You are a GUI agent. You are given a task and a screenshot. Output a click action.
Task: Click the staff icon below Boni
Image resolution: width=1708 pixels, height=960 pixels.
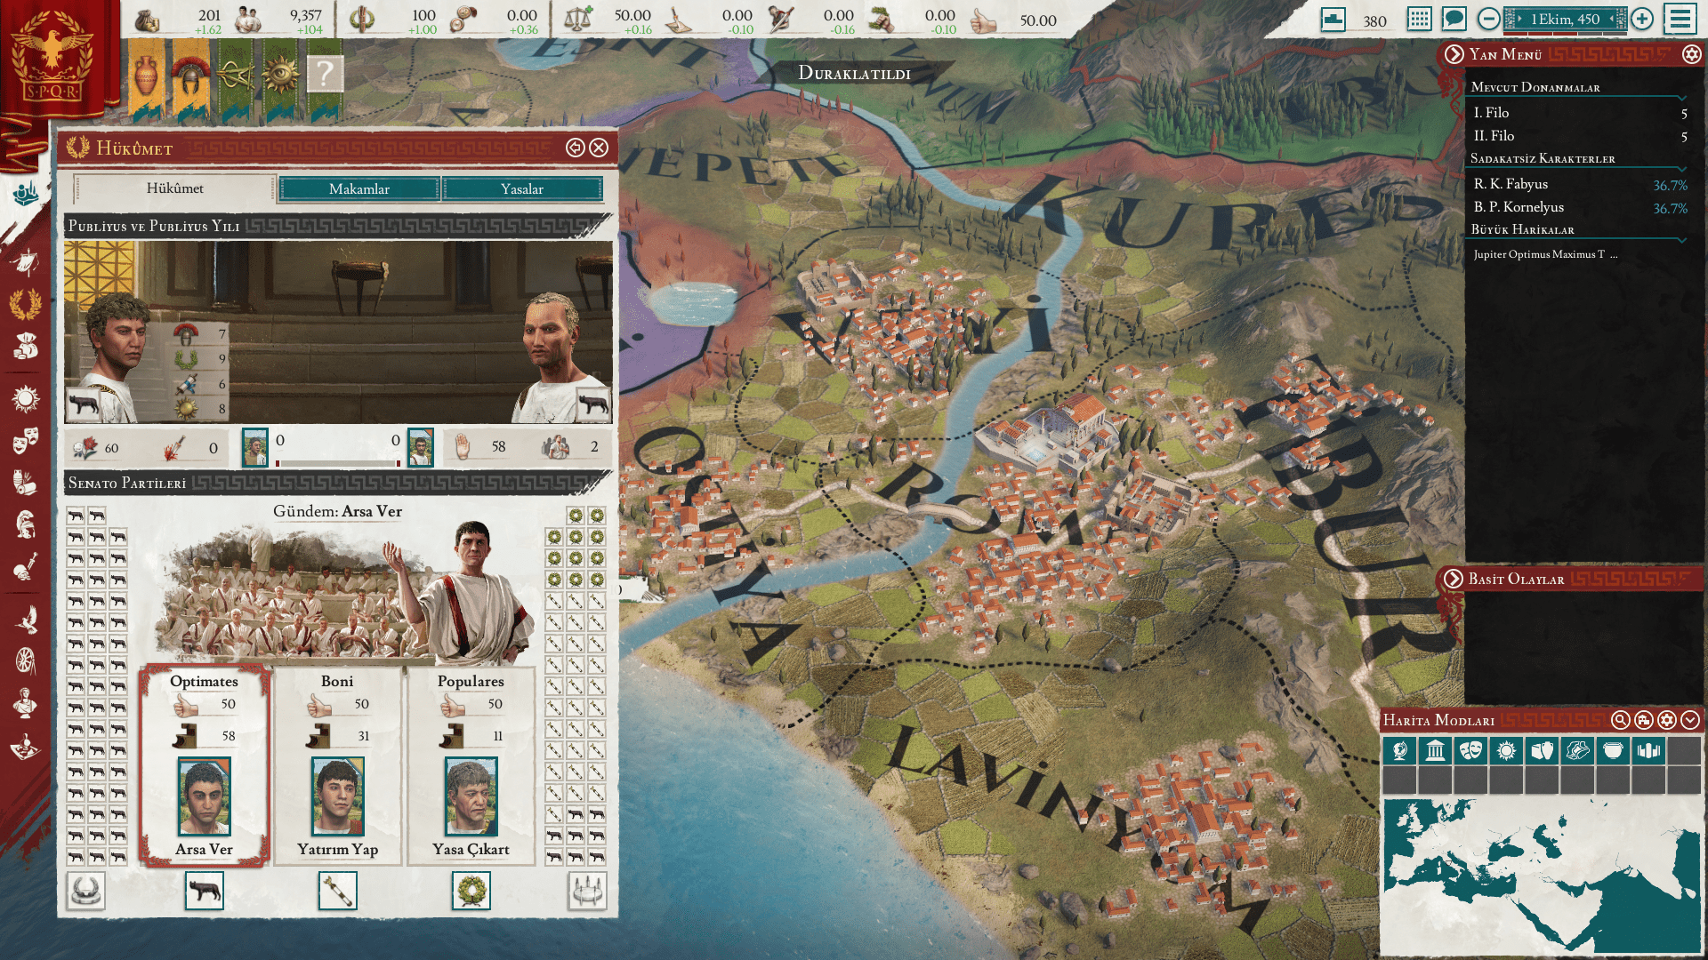338,891
